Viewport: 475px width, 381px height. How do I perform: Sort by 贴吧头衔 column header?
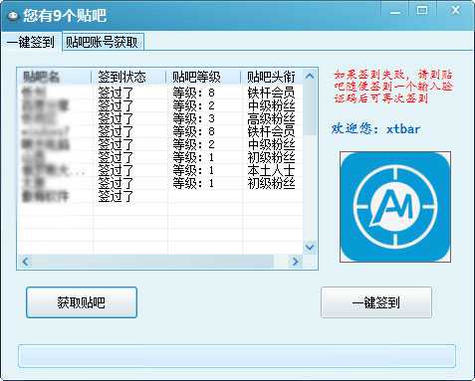coord(272,77)
